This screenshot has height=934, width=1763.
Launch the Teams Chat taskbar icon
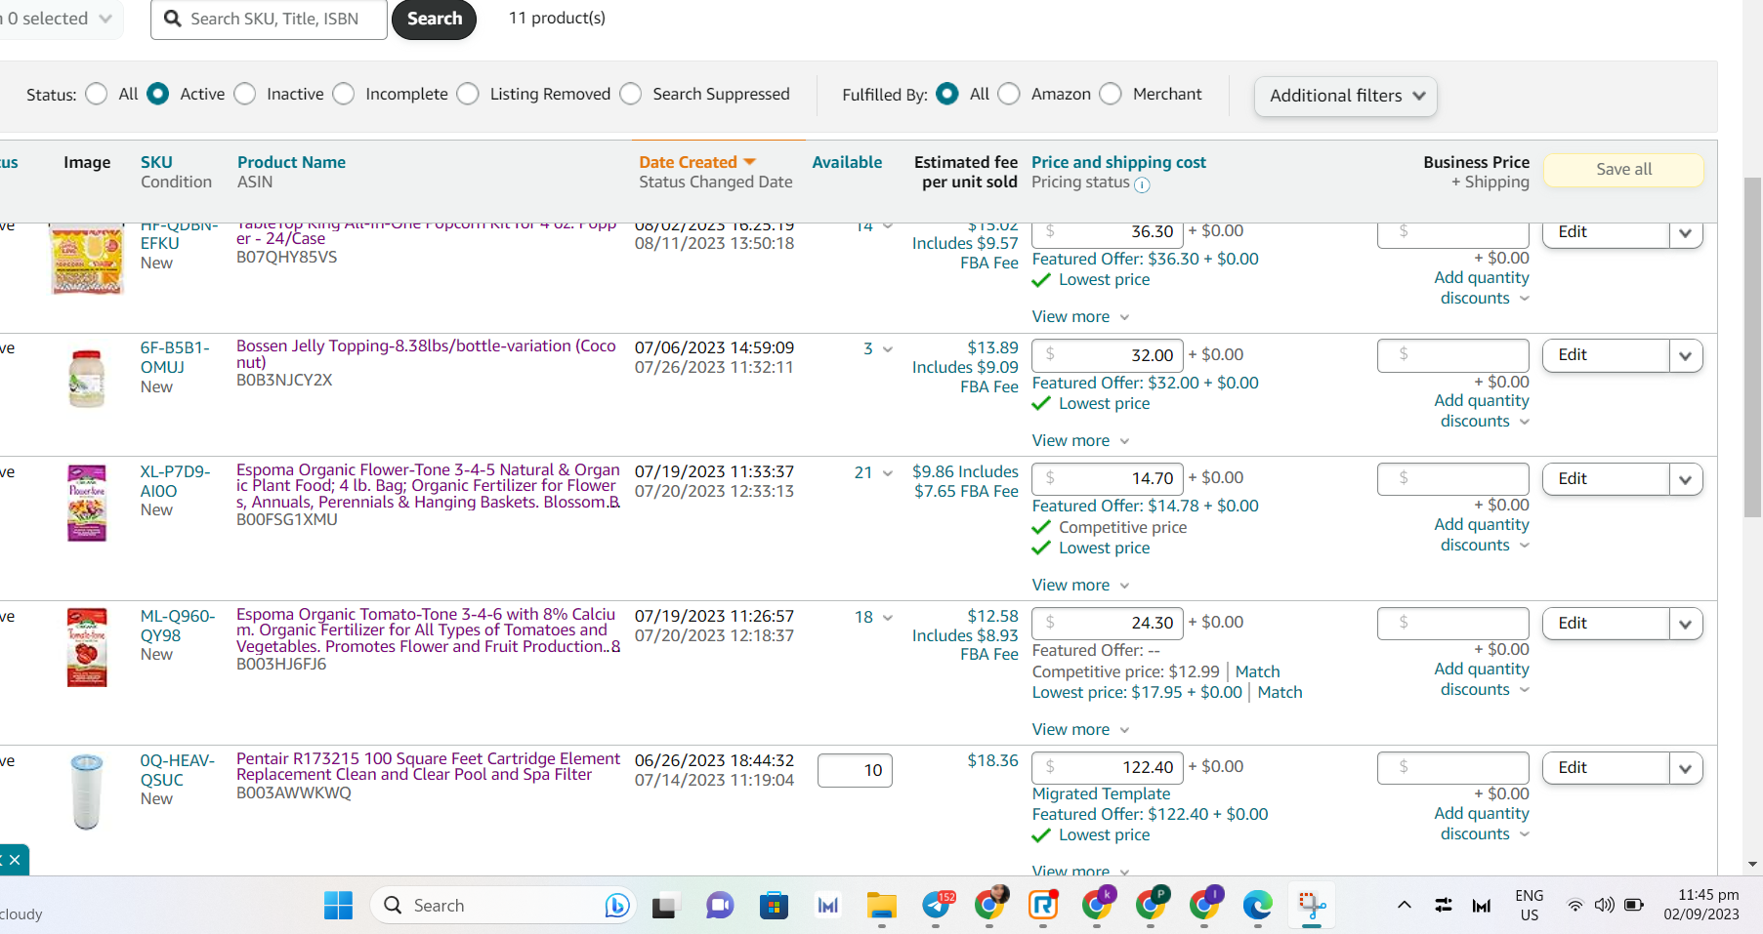click(x=720, y=906)
